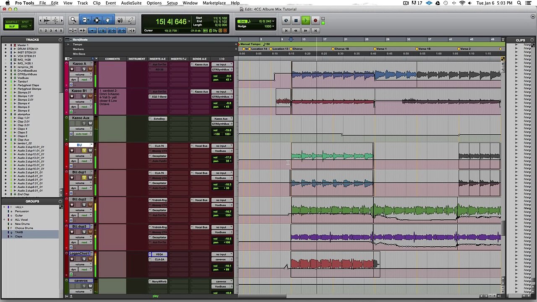This screenshot has width=537, height=302.
Task: Mute the BU.dup1 track
Action: 90,178
